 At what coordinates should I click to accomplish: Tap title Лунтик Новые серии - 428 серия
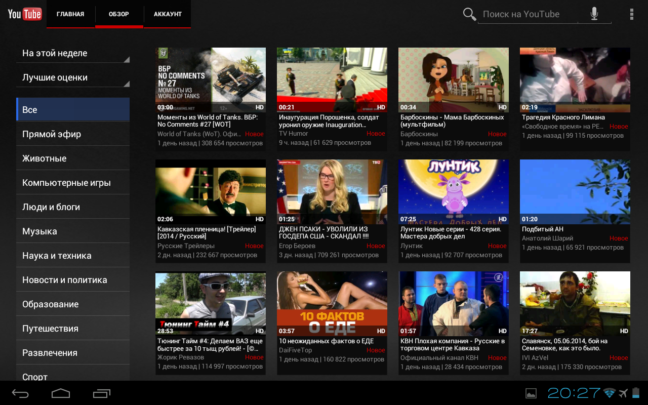[x=451, y=233]
